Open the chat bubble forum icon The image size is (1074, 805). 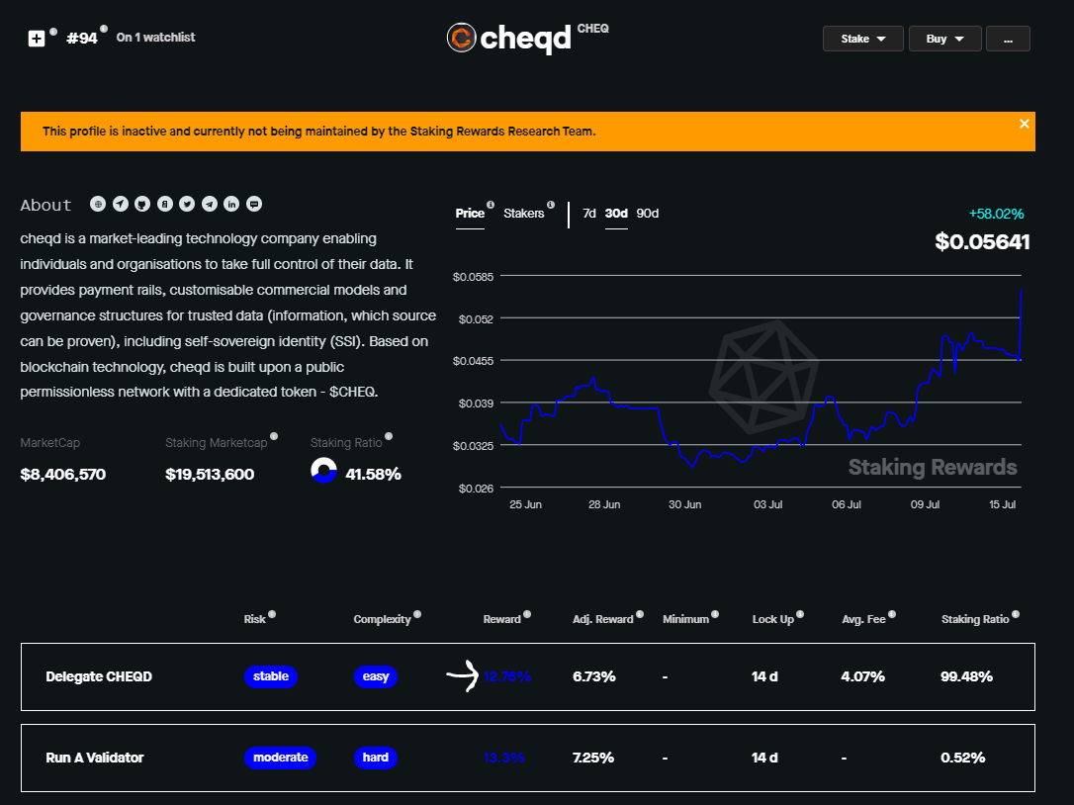pos(254,204)
